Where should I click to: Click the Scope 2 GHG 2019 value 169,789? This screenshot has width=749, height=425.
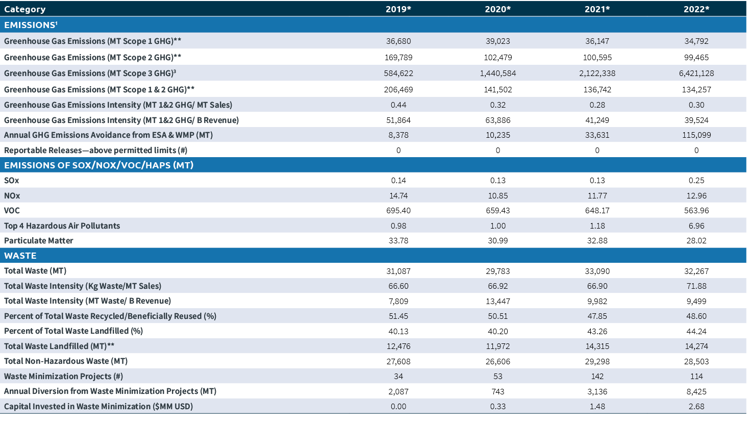tap(398, 58)
